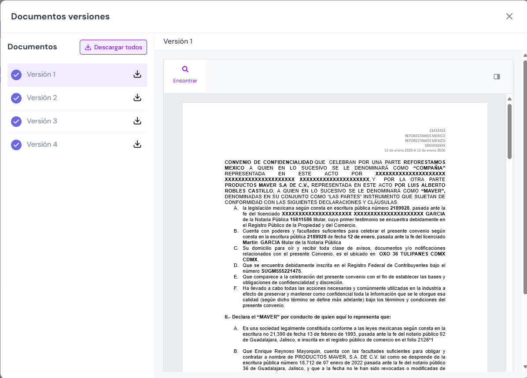Click the Encontrar search magnifier icon

pos(185,69)
